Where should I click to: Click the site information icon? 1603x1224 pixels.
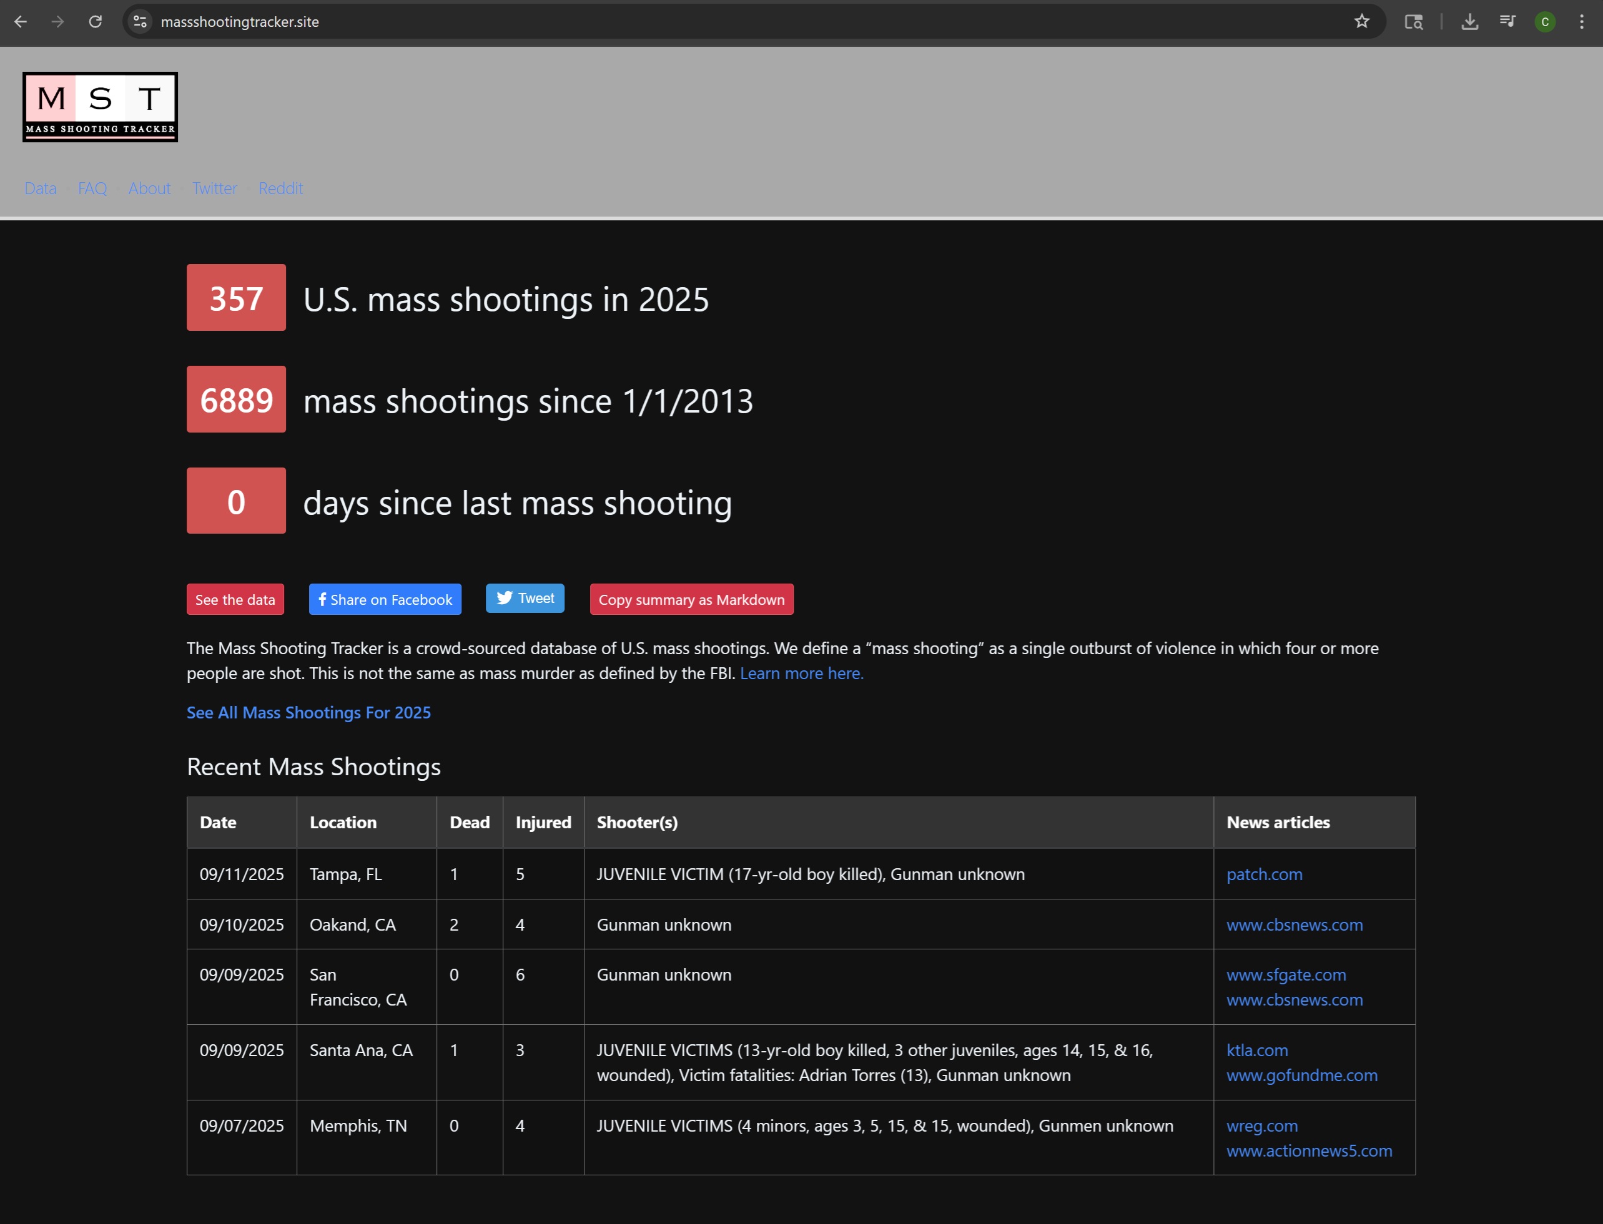[140, 22]
